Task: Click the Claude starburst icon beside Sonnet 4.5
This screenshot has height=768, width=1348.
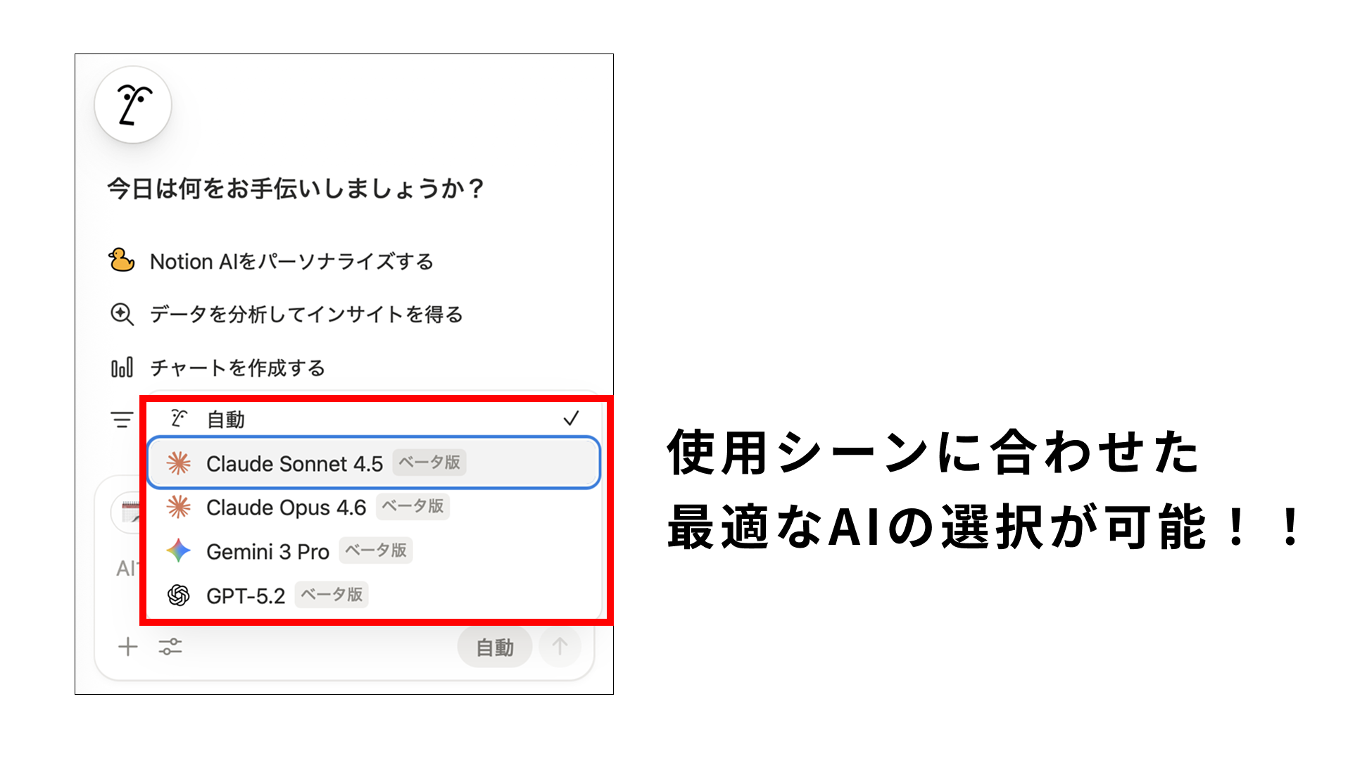Action: (x=179, y=463)
